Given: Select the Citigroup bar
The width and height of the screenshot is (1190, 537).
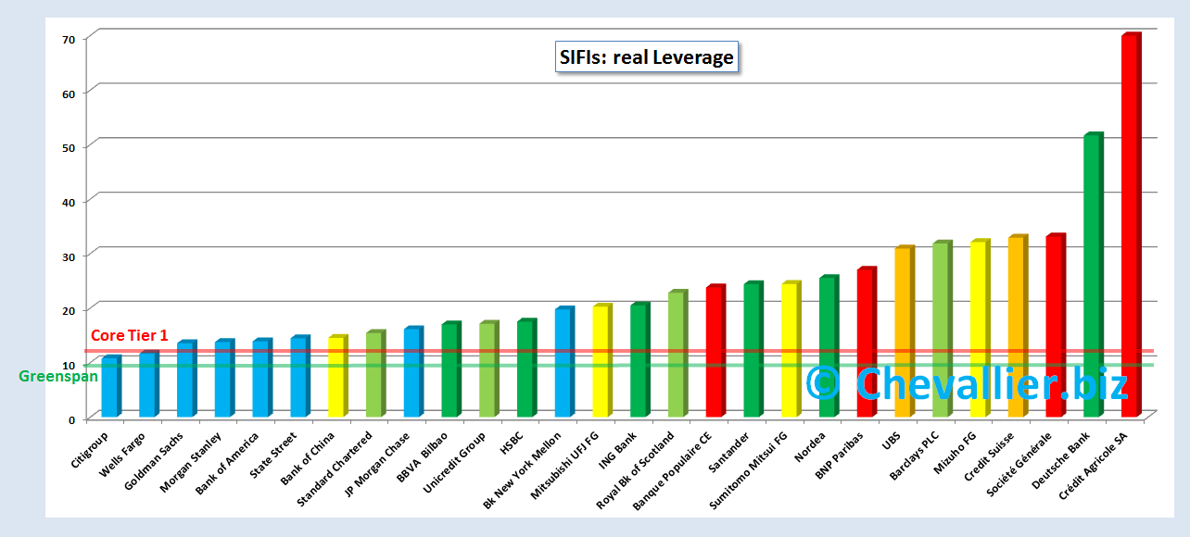Looking at the screenshot, I should [111, 386].
